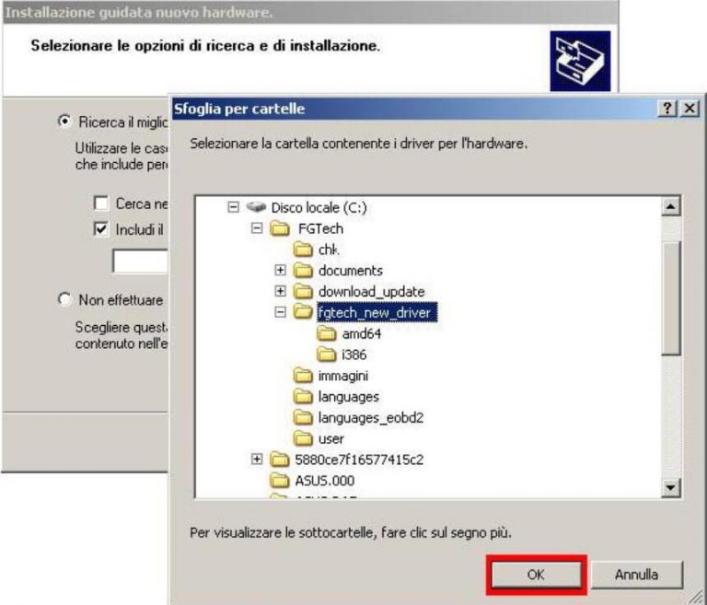
Task: Click the highlighted 'fgtech_new_driver' name
Action: click(377, 312)
